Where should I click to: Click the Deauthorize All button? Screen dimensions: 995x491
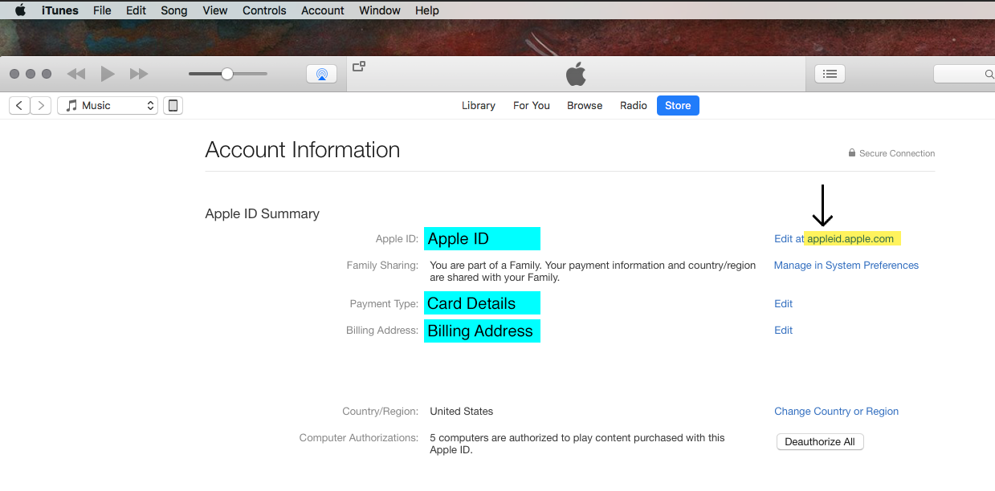(x=820, y=441)
